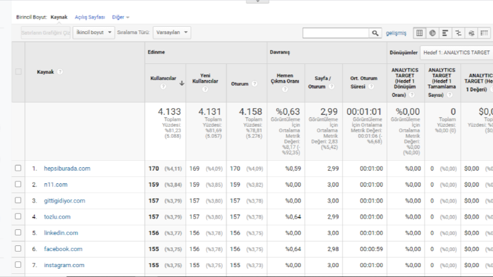
Task: Switch to term cloud view icon
Action: coord(471,33)
